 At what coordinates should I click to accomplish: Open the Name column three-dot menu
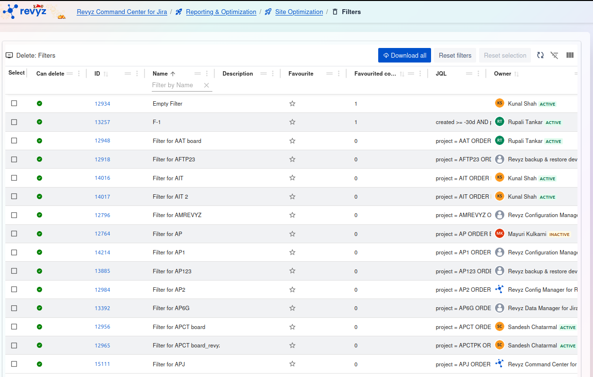pyautogui.click(x=207, y=74)
